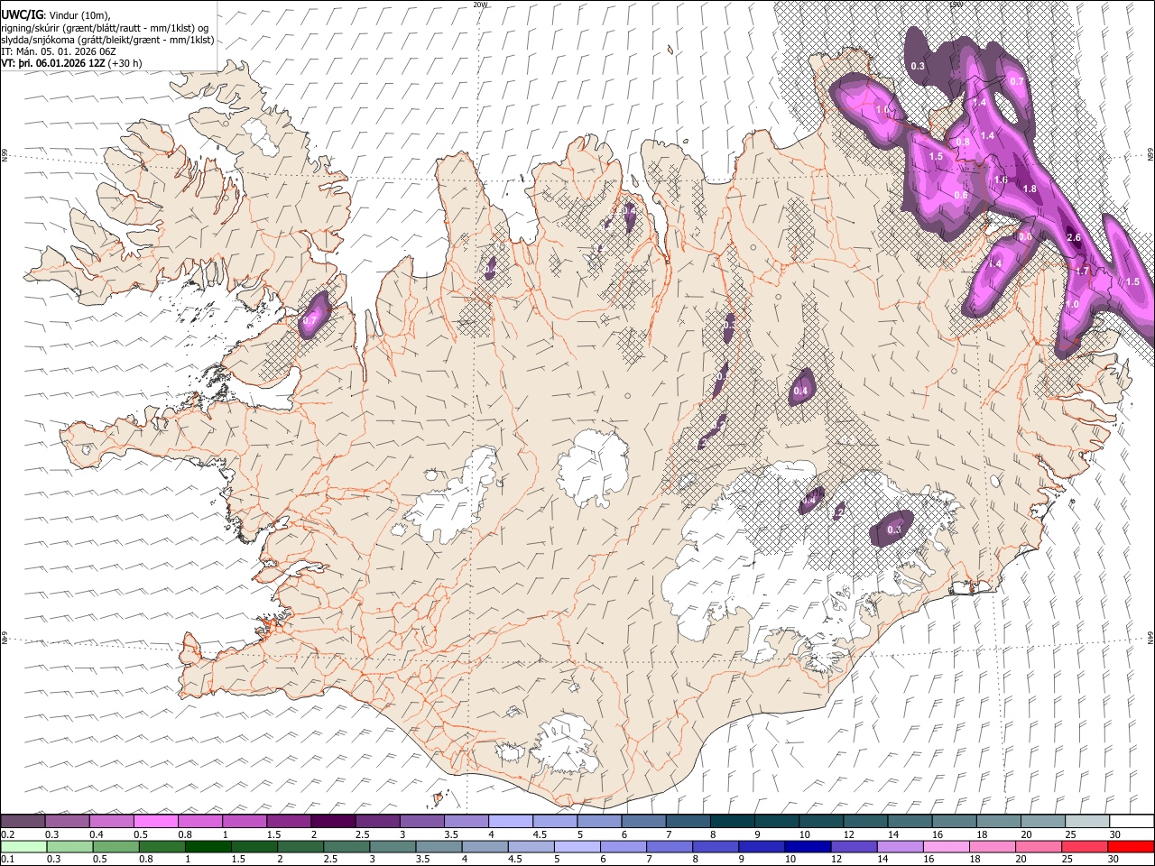Pick the upper legend swatch between 8 and 9
The width and height of the screenshot is (1155, 866).
click(732, 821)
